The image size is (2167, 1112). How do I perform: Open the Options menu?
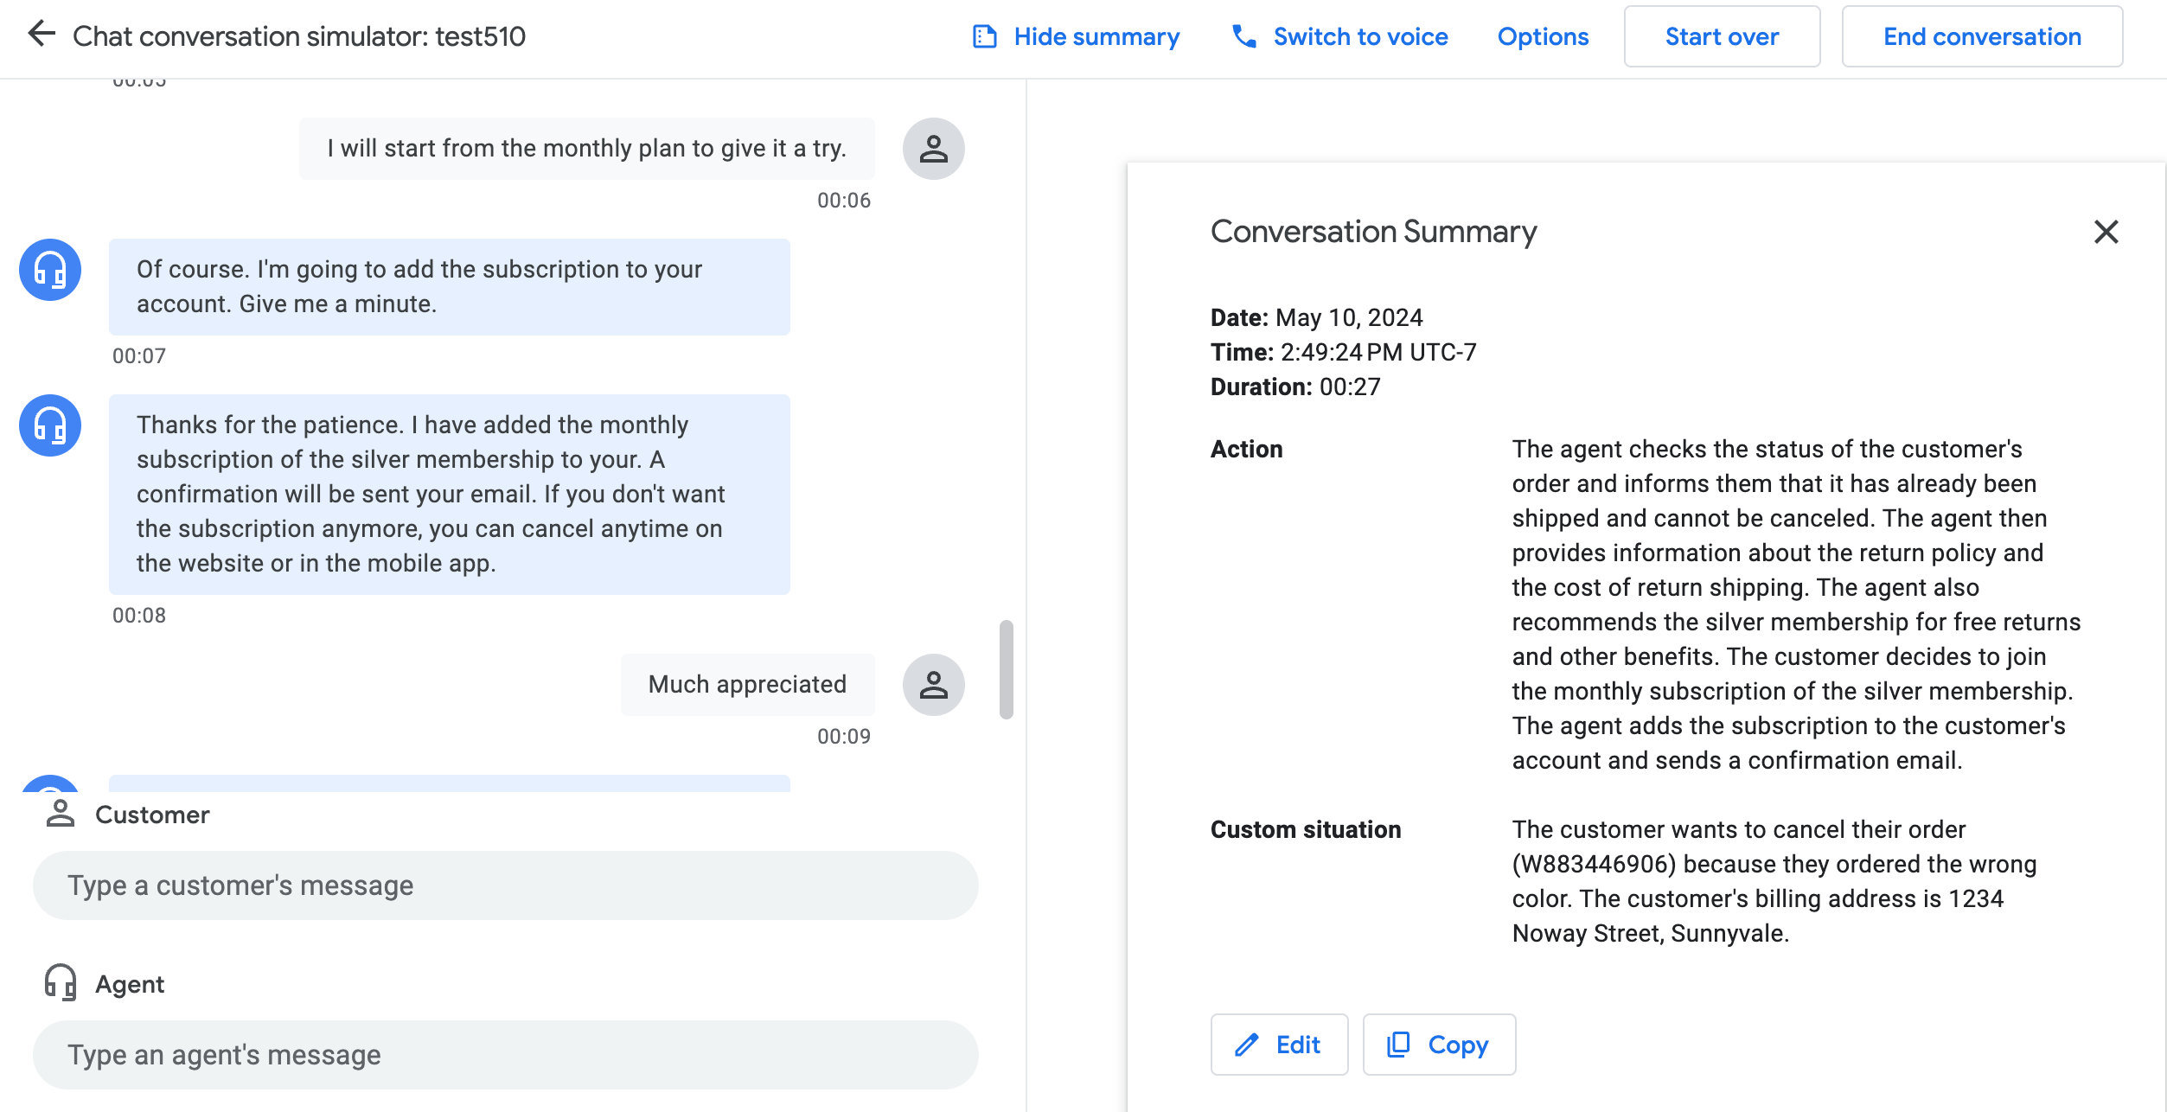[x=1543, y=36]
